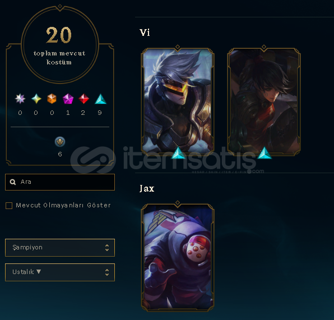Click the red Epic rarity gem icon

pyautogui.click(x=83, y=99)
